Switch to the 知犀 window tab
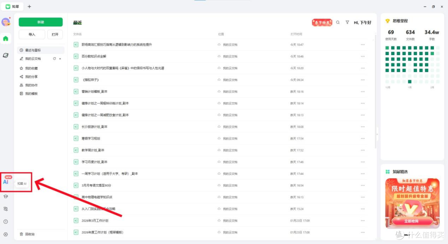 pos(12,6)
